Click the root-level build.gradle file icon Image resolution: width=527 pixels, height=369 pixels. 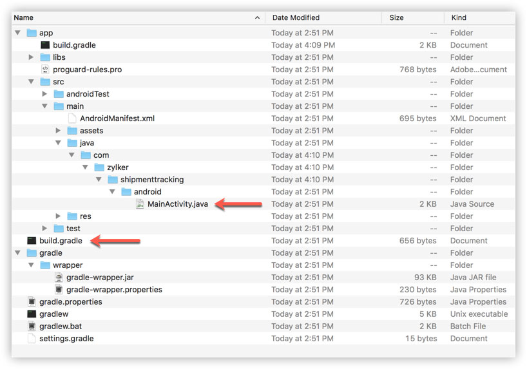click(32, 241)
